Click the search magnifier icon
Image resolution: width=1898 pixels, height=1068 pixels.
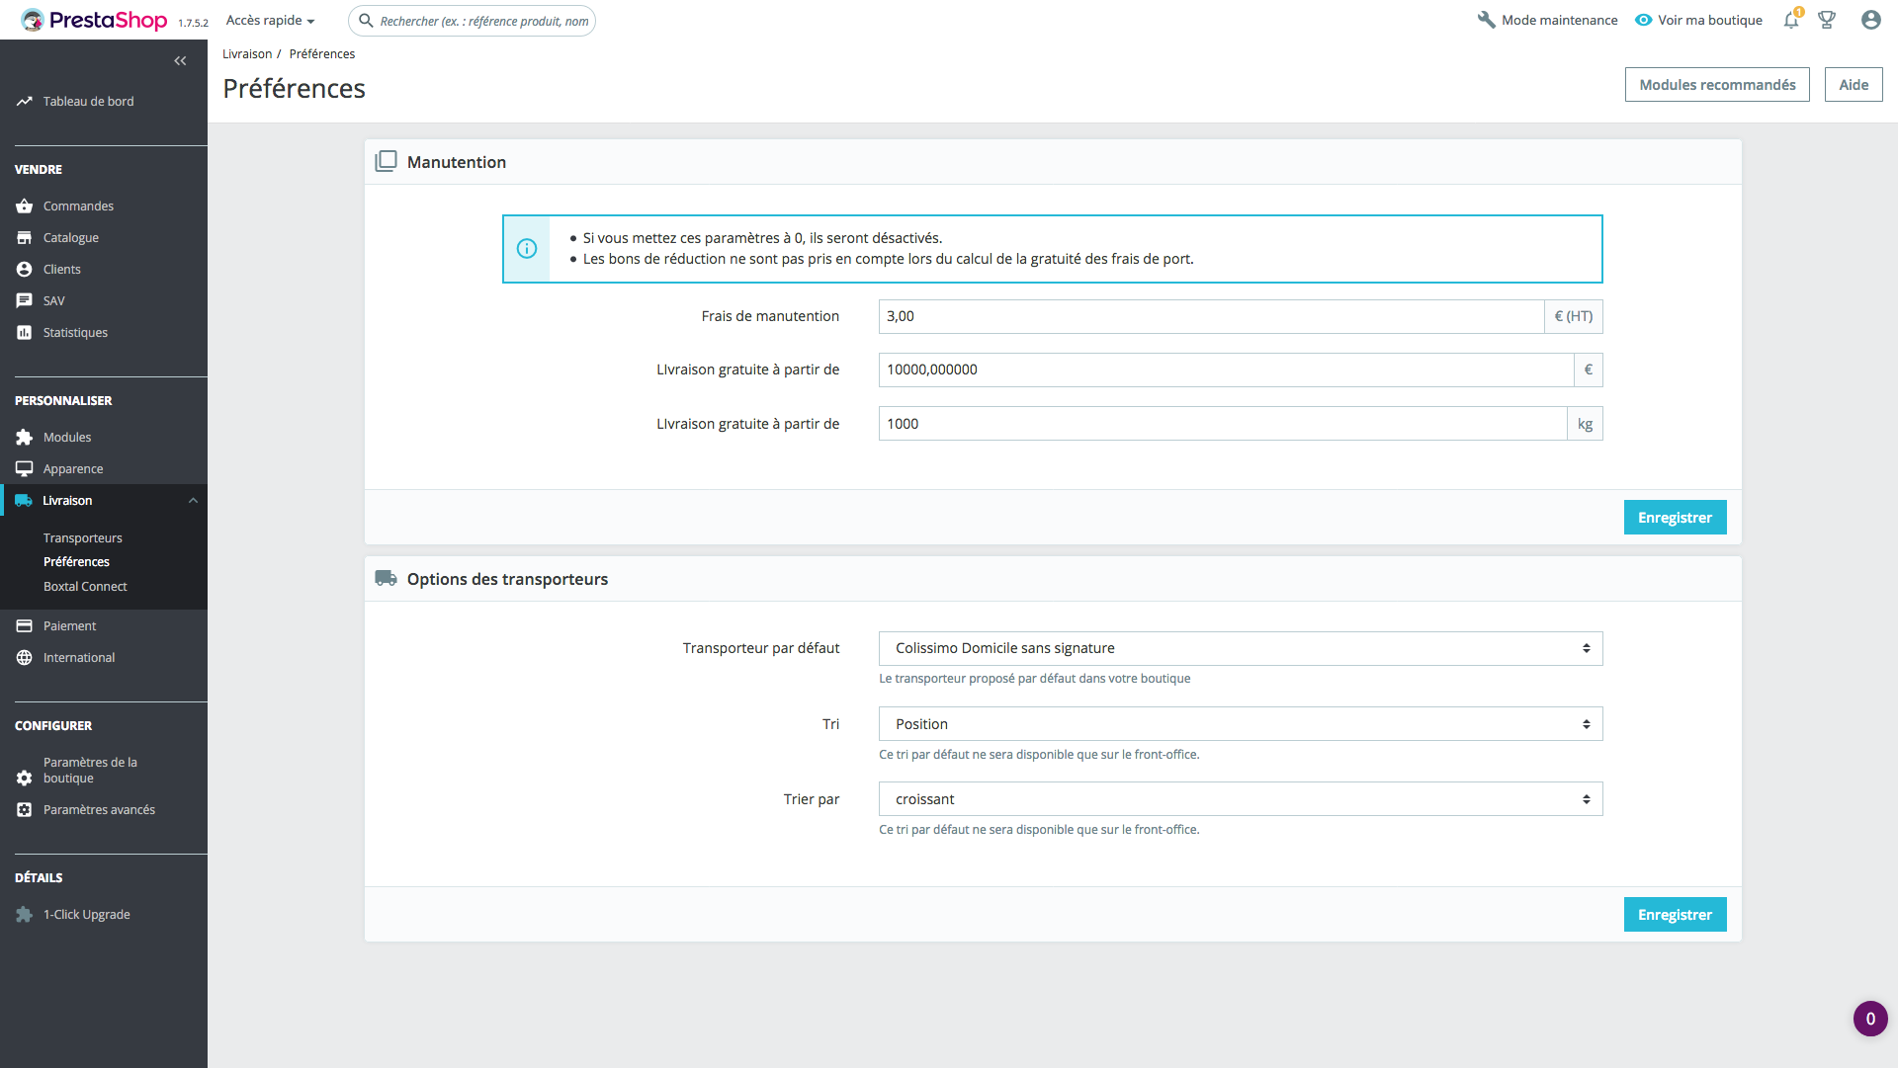coord(366,21)
